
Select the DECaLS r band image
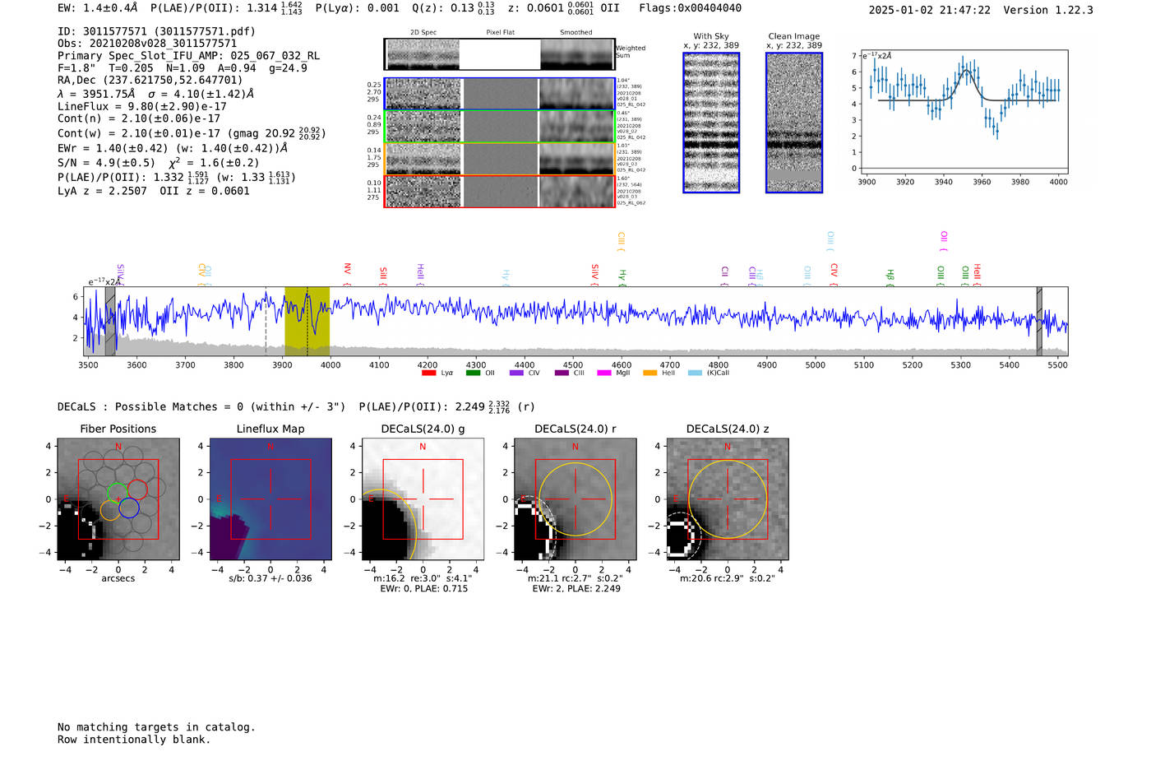click(575, 499)
